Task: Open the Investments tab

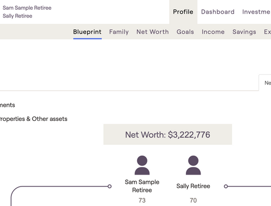Action: [256, 12]
